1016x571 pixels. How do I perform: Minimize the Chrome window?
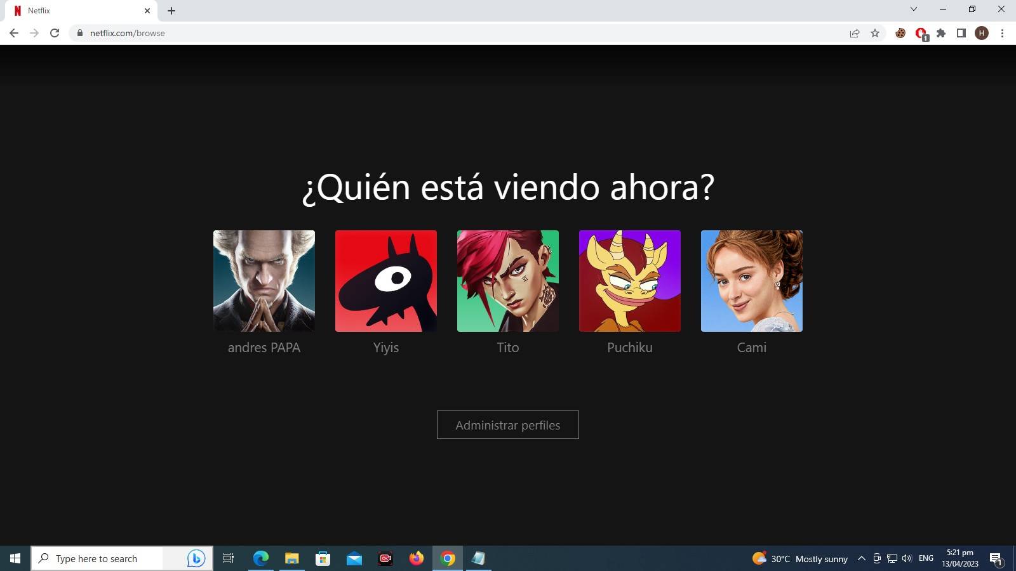tap(943, 9)
